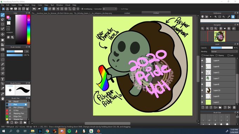Select the Pencil brush in the list

(x=16, y=101)
